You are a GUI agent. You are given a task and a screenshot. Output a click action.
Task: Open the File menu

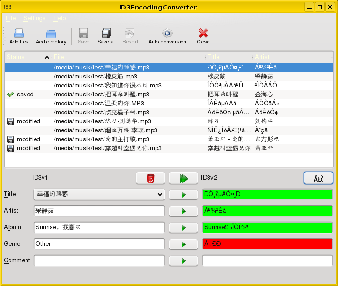point(10,18)
